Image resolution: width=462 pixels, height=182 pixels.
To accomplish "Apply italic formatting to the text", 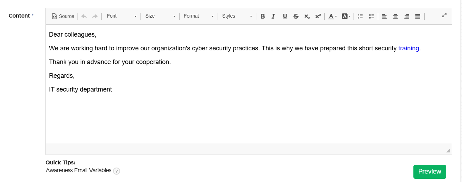I will pos(273,16).
